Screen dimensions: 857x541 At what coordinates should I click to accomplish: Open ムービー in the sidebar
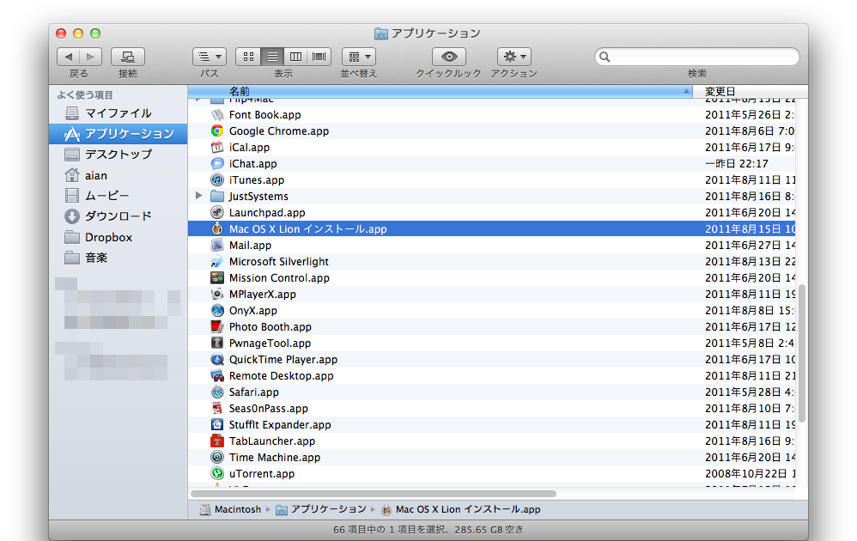(x=118, y=195)
